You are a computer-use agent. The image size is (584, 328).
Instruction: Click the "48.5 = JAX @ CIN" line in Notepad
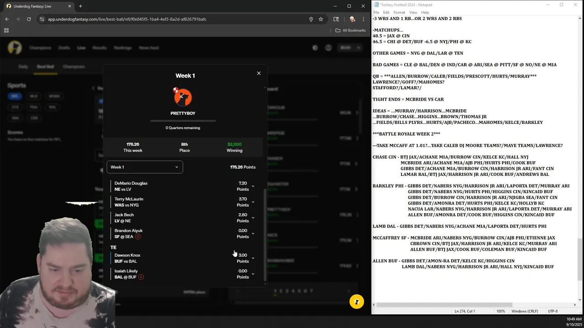391,36
